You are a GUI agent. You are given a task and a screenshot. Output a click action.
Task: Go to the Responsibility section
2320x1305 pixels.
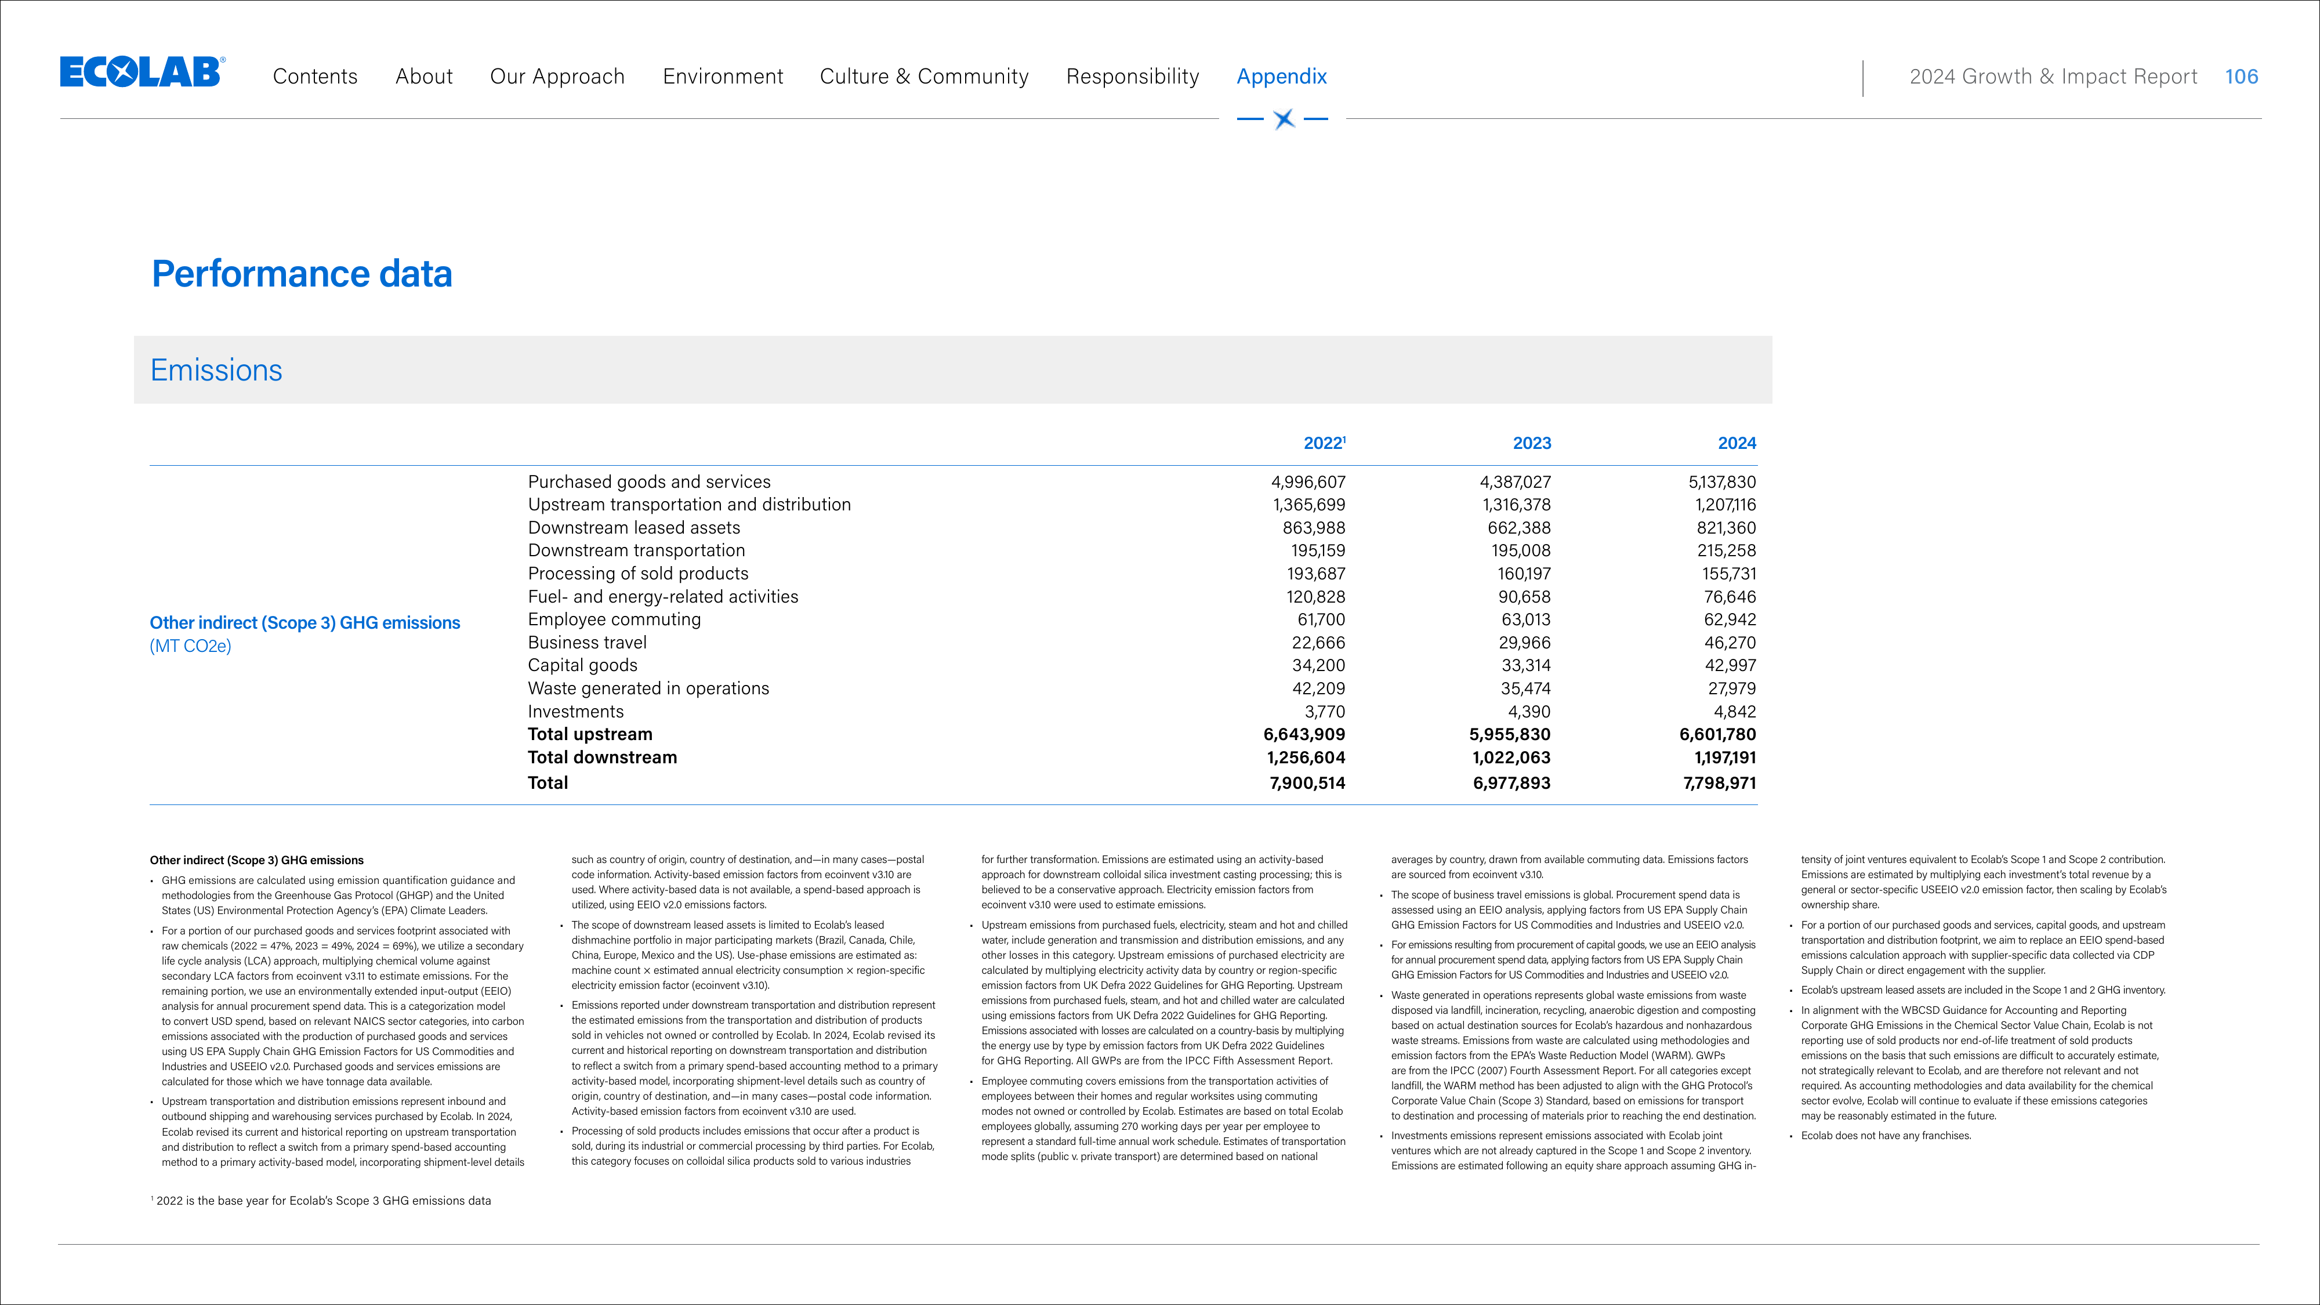pos(1133,77)
